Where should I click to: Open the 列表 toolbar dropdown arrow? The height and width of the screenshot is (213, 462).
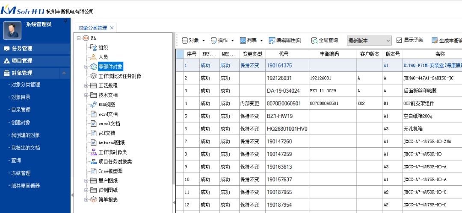(261, 41)
